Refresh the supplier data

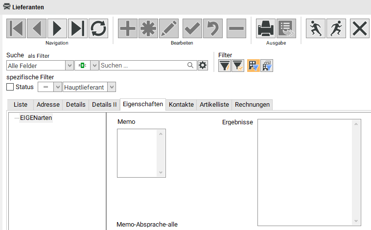click(x=98, y=28)
